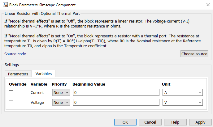Select the Variables tab
This screenshot has height=127, width=213.
pos(44,74)
